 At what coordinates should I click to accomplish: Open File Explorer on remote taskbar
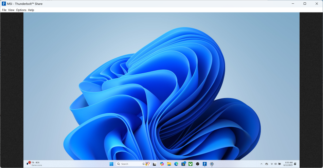(169, 164)
